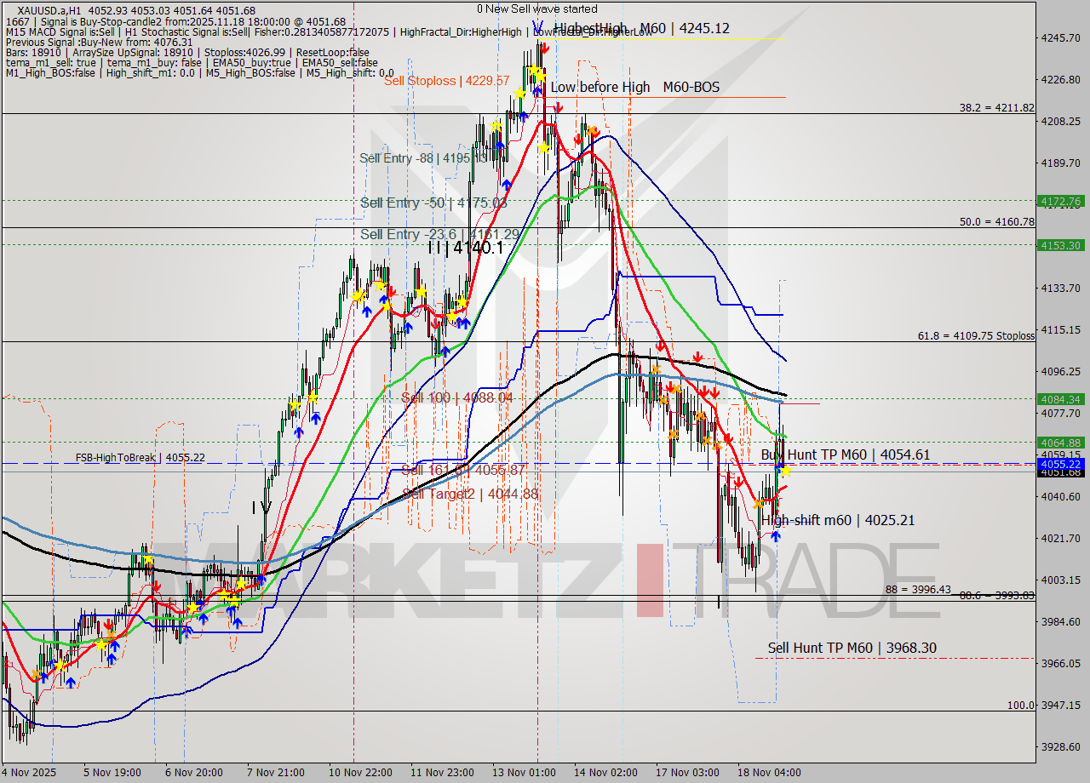Click the green 4084.34 price tag on the axis

1063,398
